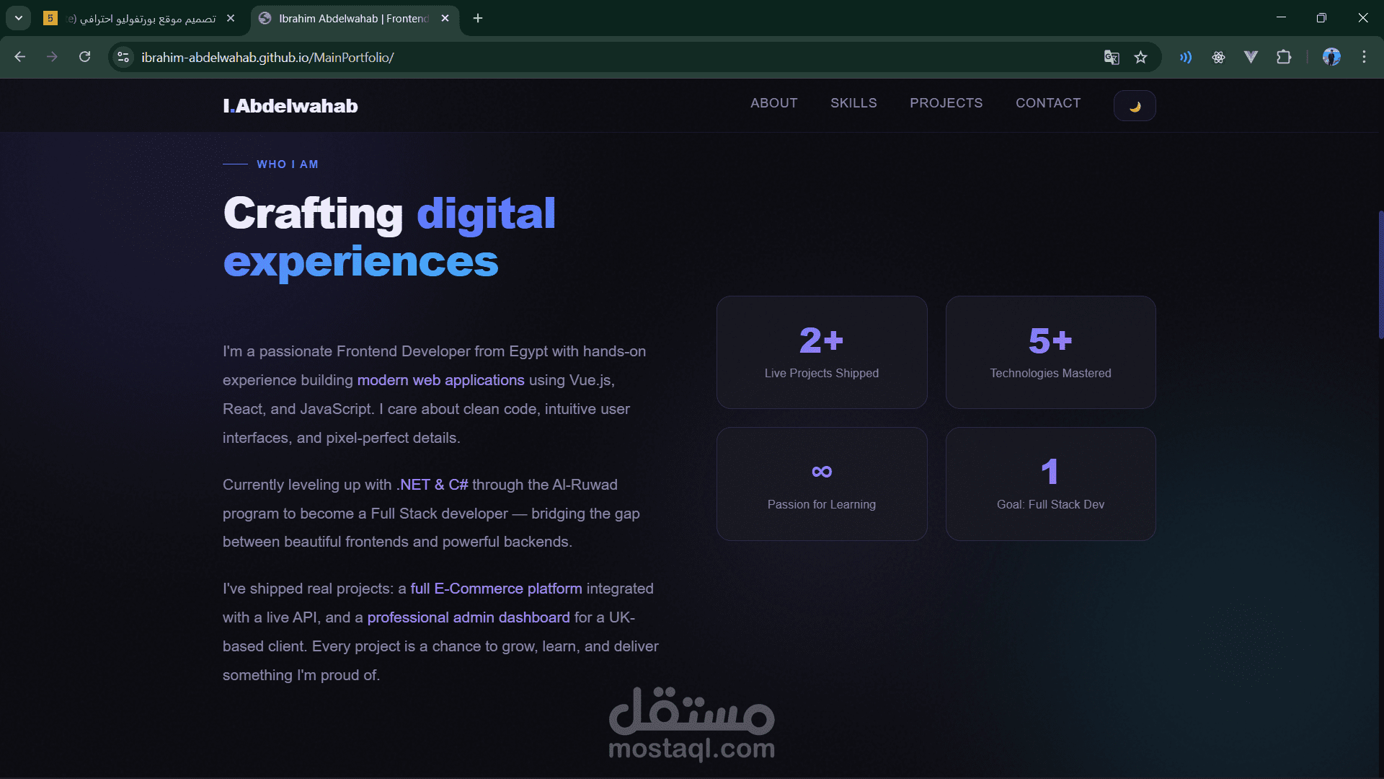Click the Vue DevTools extension icon

(1251, 58)
